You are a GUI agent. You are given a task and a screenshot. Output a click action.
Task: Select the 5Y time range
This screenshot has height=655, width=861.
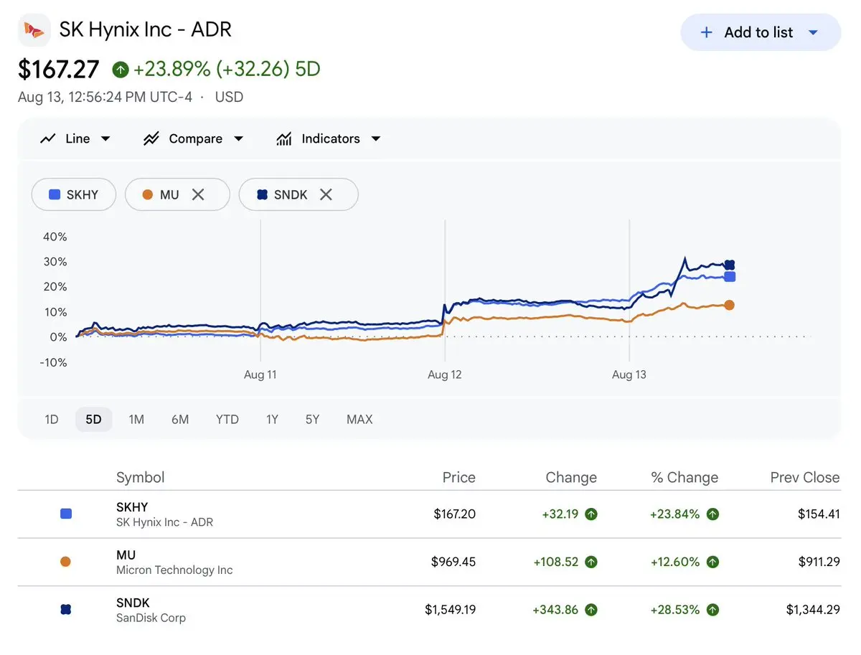pos(312,419)
